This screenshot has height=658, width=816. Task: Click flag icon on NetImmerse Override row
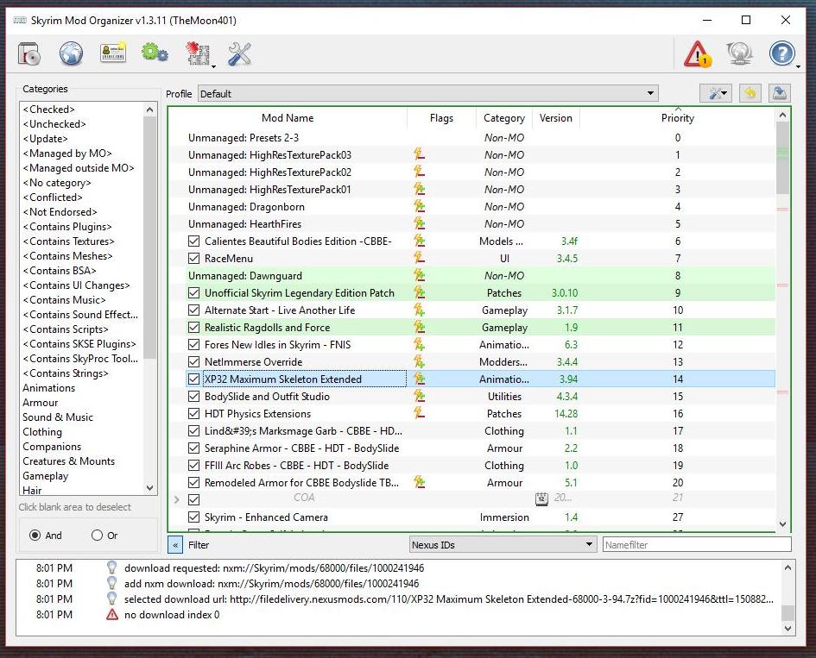419,361
